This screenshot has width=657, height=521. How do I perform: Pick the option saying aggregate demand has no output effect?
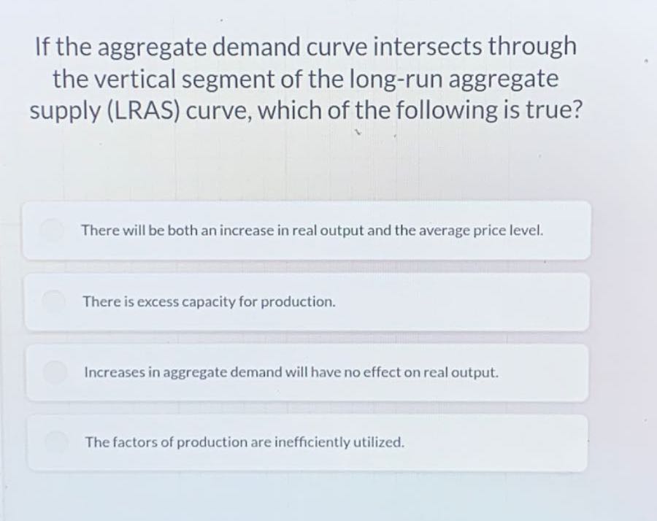pos(307,372)
